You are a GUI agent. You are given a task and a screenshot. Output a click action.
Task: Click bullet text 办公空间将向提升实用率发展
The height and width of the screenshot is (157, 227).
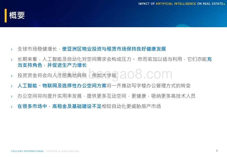(50, 96)
